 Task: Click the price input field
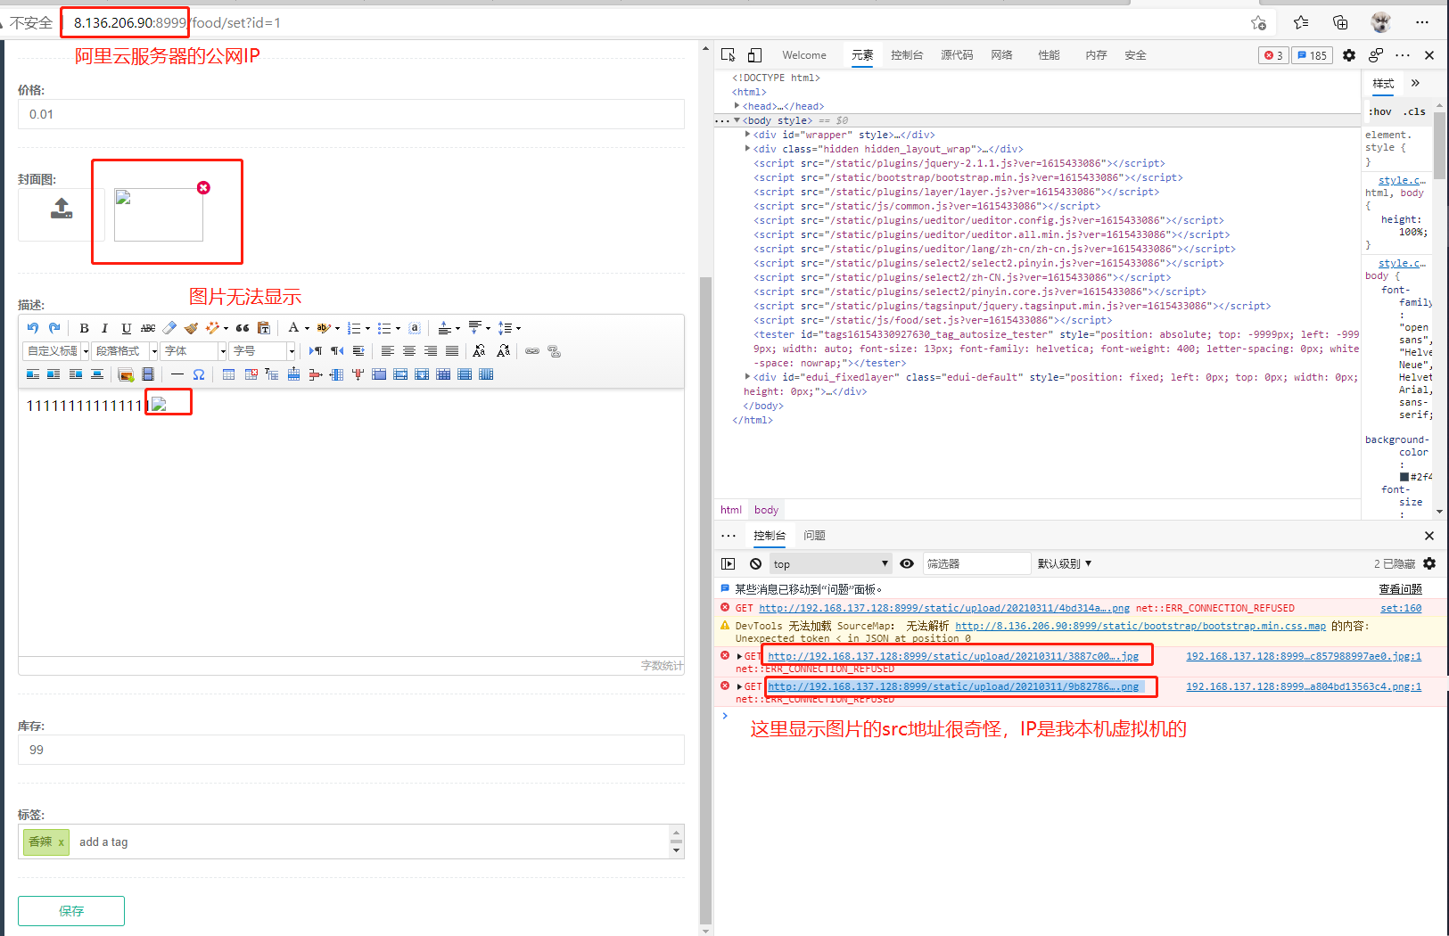click(x=351, y=114)
